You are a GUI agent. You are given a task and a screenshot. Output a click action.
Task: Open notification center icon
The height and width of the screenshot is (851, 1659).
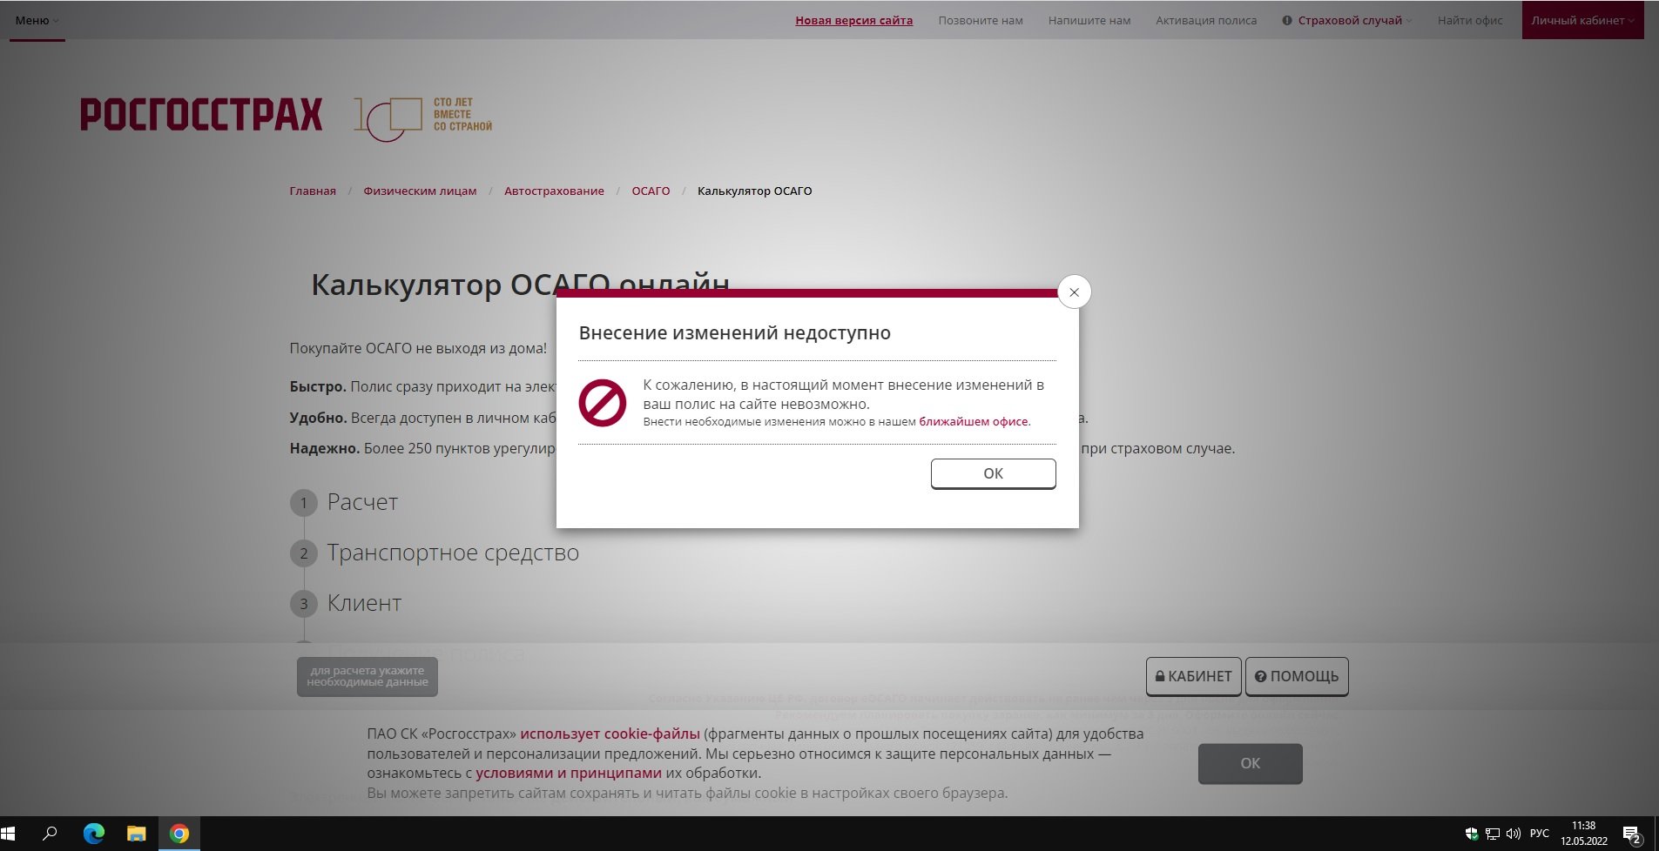point(1633,834)
